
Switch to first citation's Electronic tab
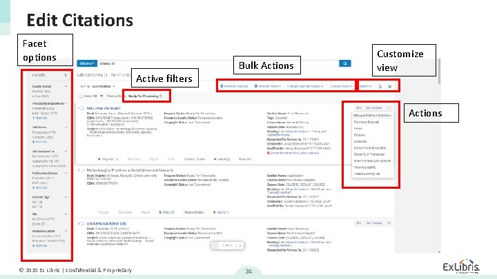[x=134, y=159]
